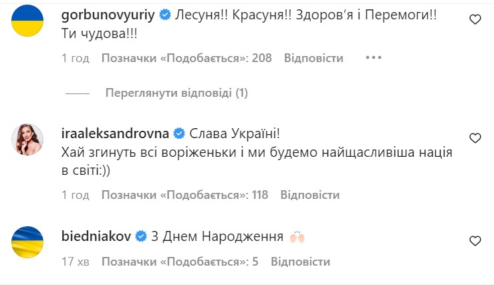Open the gorbunovyuriy username link
Image resolution: width=494 pixels, height=285 pixels.
[x=107, y=15]
